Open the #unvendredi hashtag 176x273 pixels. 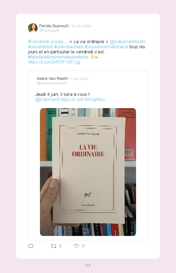[x=40, y=47]
